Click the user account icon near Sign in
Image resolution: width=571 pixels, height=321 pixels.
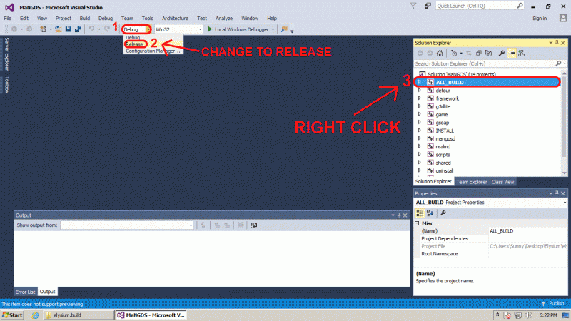(563, 18)
